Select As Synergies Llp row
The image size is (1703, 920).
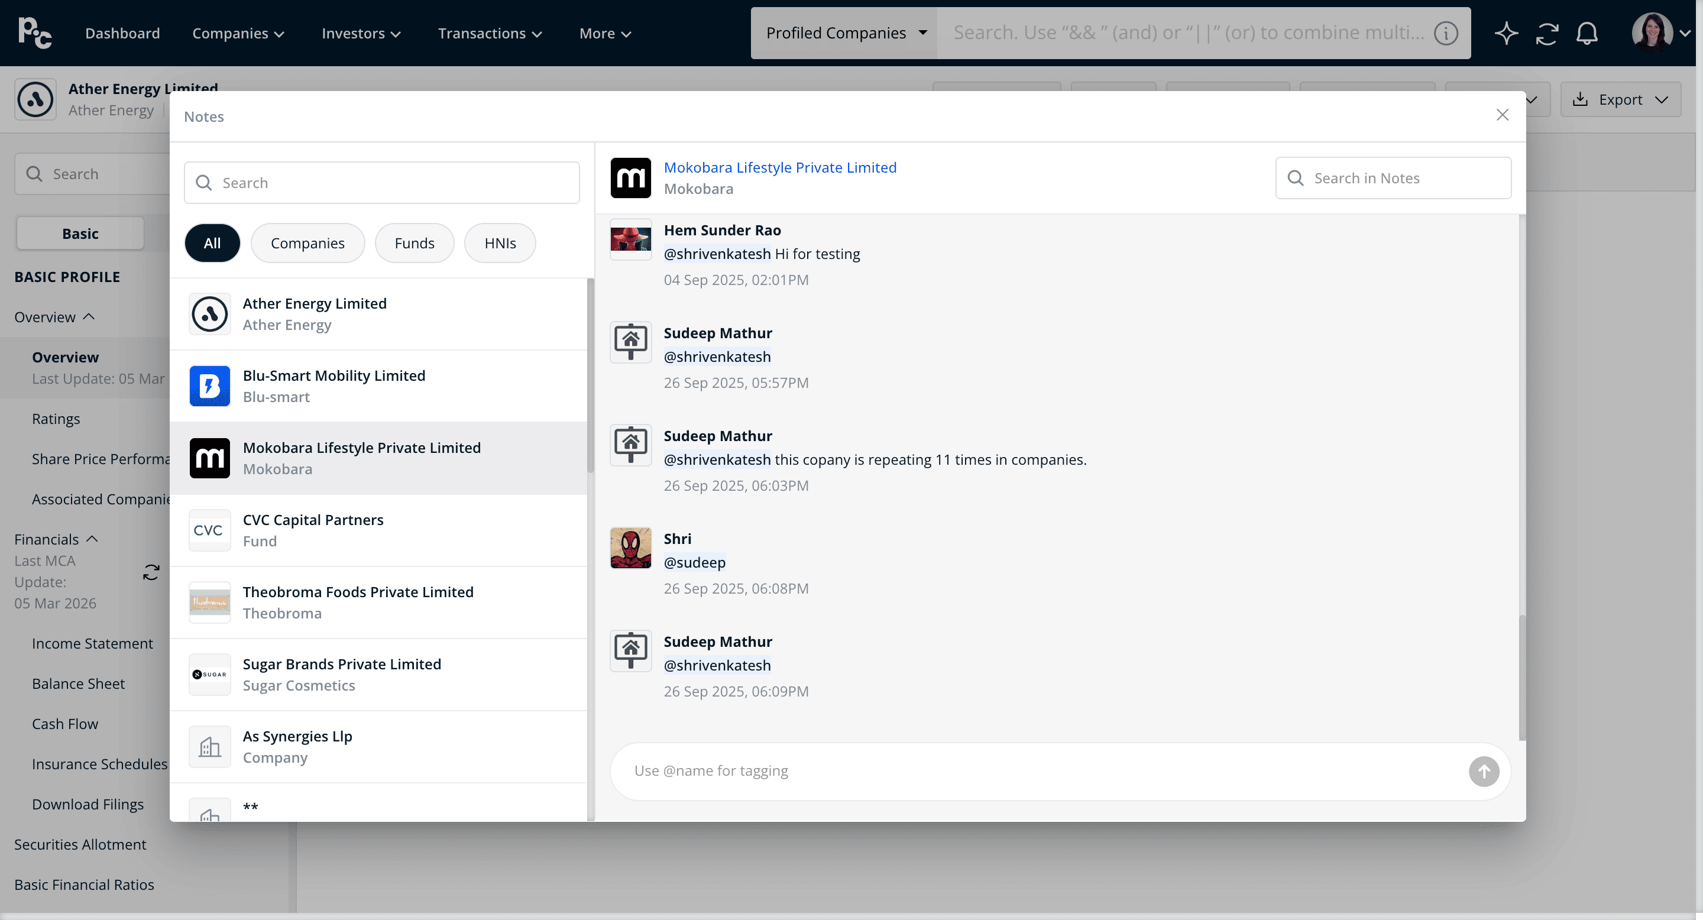point(378,747)
